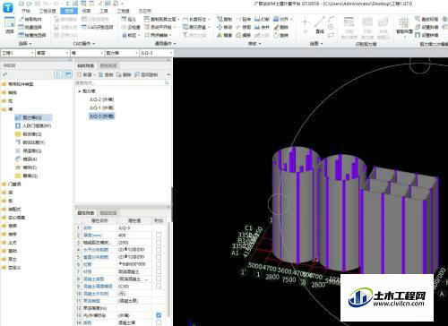Open the 首层 floor dropdown
The width and height of the screenshot is (448, 326).
52,53
